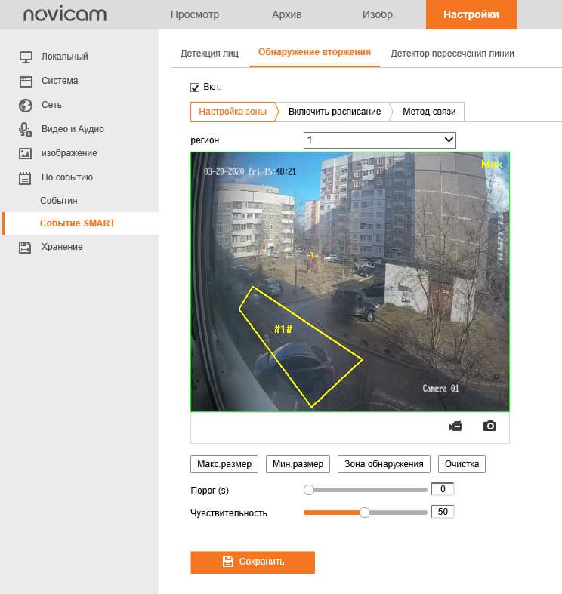Click the Зона обнаружения button

384,464
